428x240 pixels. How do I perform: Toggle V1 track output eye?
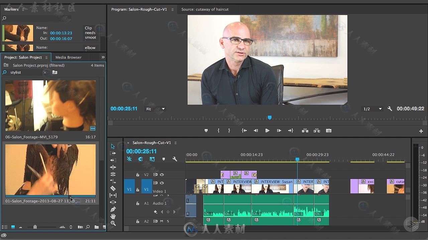click(162, 183)
